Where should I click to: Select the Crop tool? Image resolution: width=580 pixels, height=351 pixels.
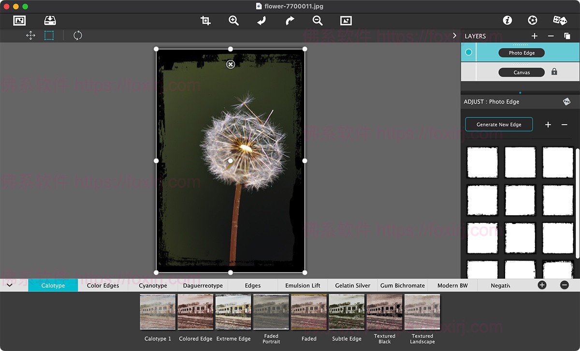pos(205,20)
